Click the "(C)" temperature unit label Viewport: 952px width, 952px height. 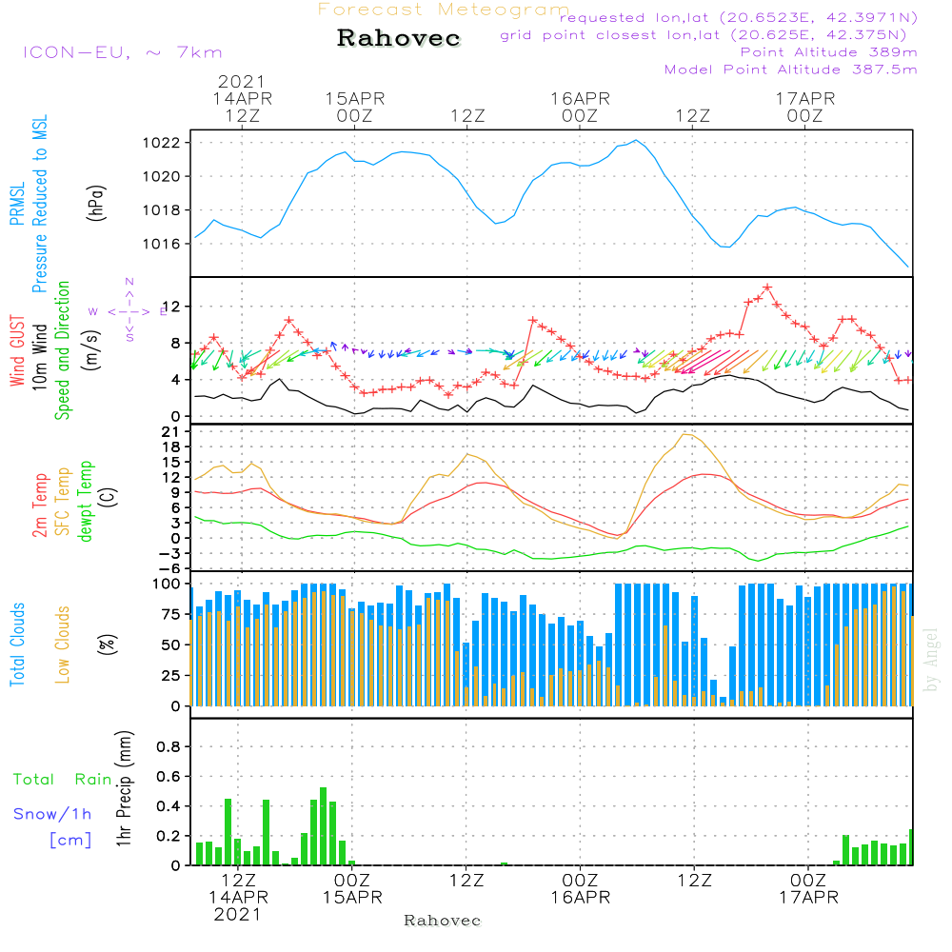click(x=108, y=497)
